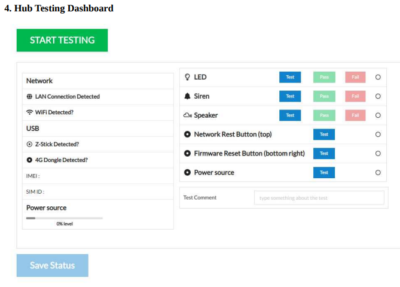Image resolution: width=400 pixels, height=287 pixels.
Task: Click '4G Dongle Detected?' text
Action: pyautogui.click(x=61, y=160)
